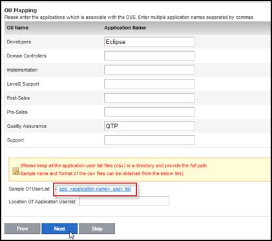Click the Application Name column header
This screenshot has height=241, width=272.
point(125,28)
